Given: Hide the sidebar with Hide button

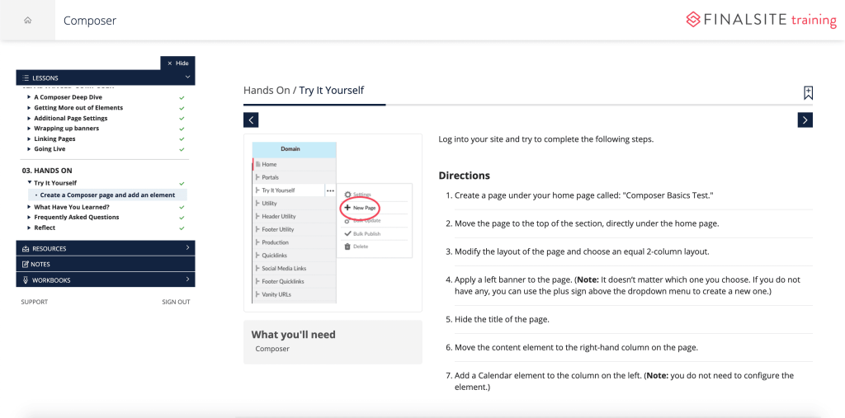Looking at the screenshot, I should 177,63.
